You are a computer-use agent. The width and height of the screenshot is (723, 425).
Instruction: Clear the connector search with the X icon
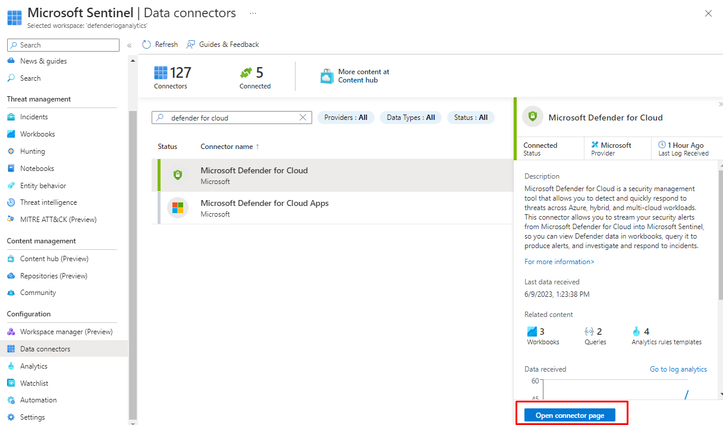(x=303, y=118)
